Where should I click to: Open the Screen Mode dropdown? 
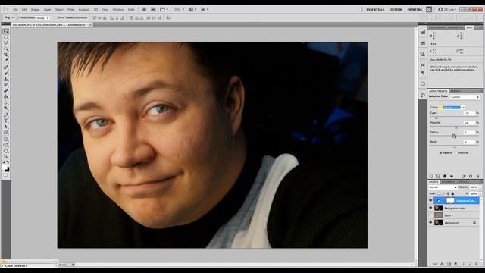pyautogui.click(x=205, y=10)
